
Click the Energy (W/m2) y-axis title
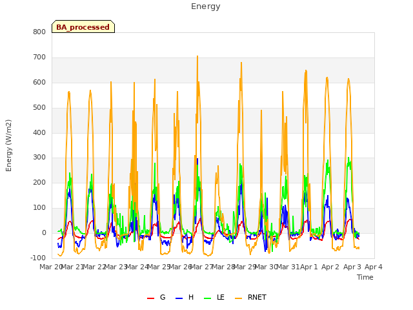point(8,145)
